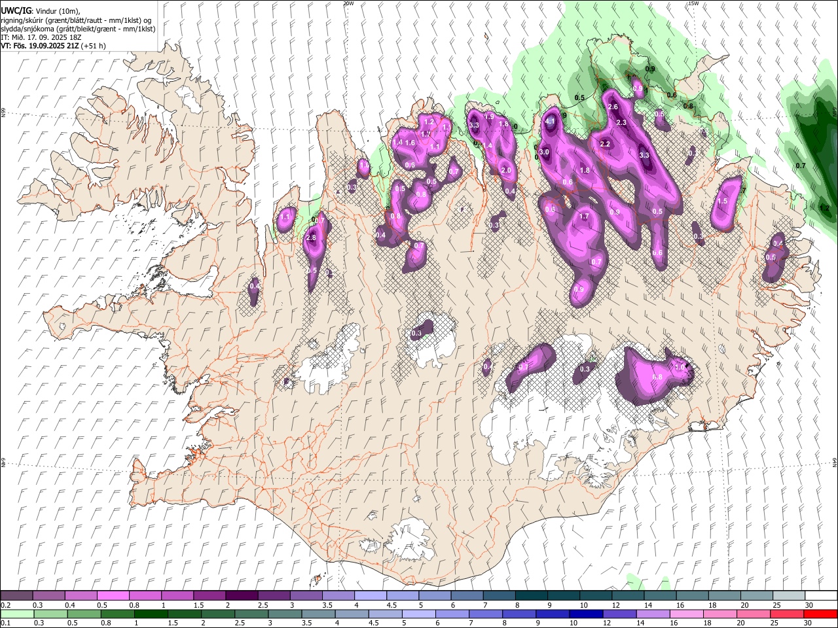The width and height of the screenshot is (838, 628).
Task: Click the '(+51 h)' forecast offset text
Action: point(93,46)
